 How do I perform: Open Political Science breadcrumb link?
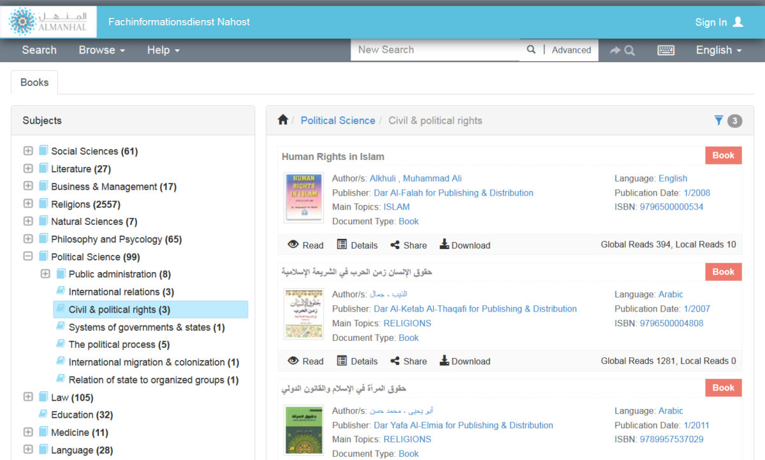338,120
